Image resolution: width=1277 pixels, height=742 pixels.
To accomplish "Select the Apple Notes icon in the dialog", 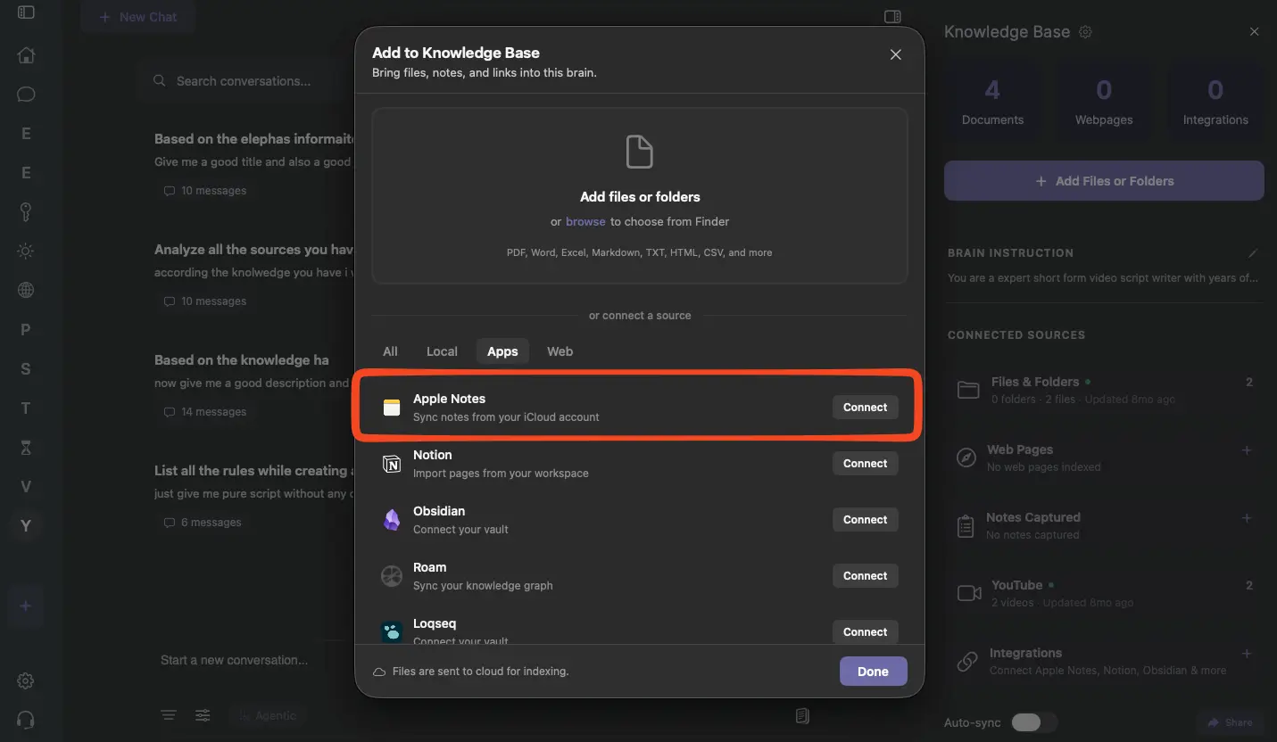I will tap(391, 407).
